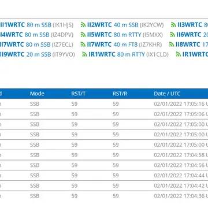This screenshot has height=208, width=208.
Task: Click operator callsign (IX1CLD)
Action: coord(157,54)
